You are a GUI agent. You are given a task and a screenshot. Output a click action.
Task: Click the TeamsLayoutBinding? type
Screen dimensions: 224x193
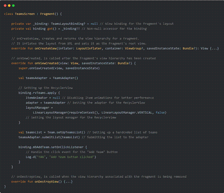[68, 24]
